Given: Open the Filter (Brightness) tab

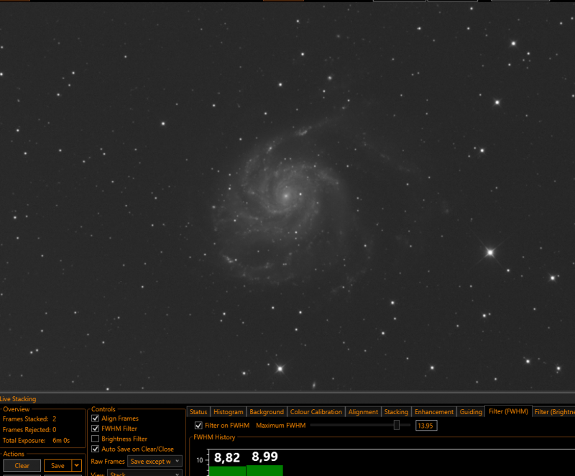Looking at the screenshot, I should [x=553, y=412].
